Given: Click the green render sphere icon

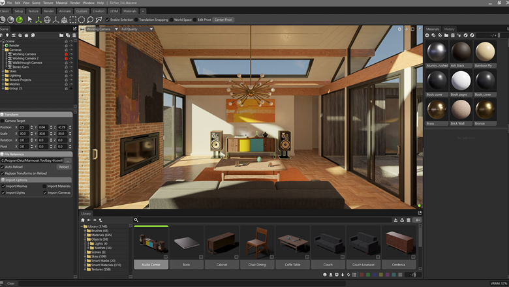Looking at the screenshot, I should click(20, 20).
